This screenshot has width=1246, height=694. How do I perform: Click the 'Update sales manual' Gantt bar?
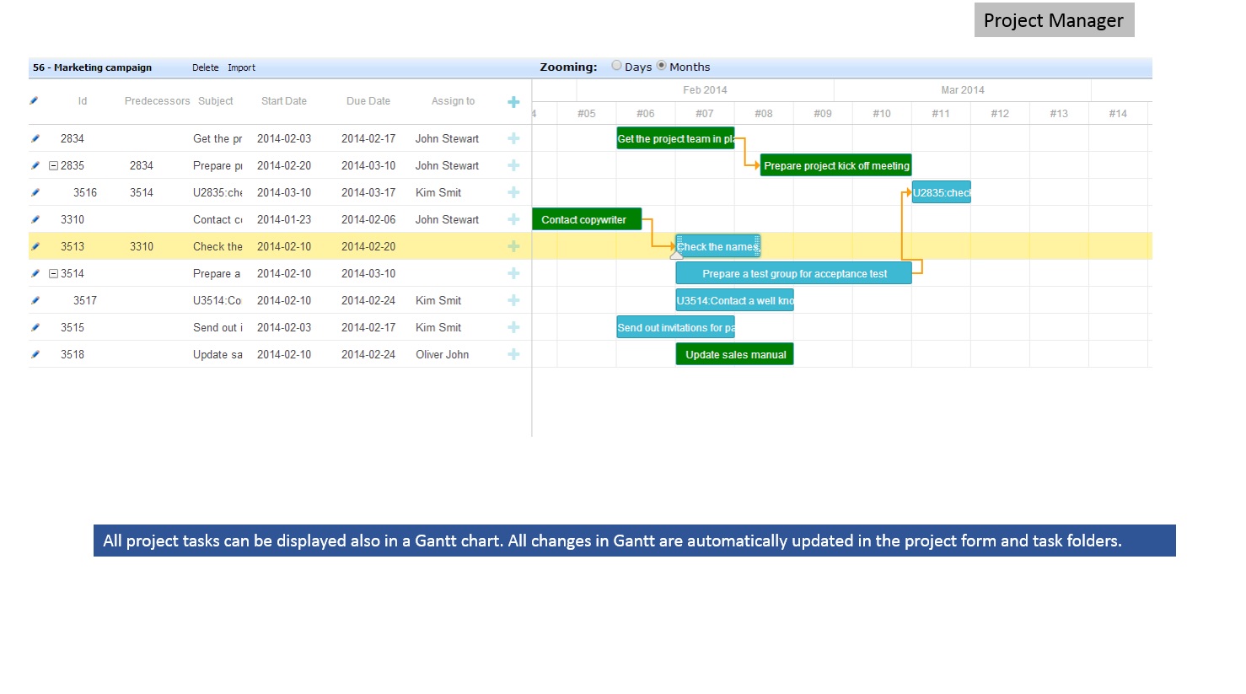[x=734, y=354]
